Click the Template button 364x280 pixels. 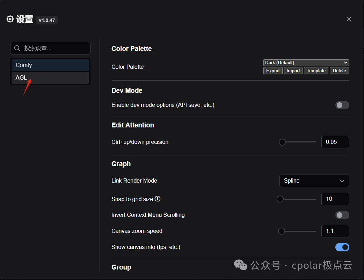tap(316, 71)
